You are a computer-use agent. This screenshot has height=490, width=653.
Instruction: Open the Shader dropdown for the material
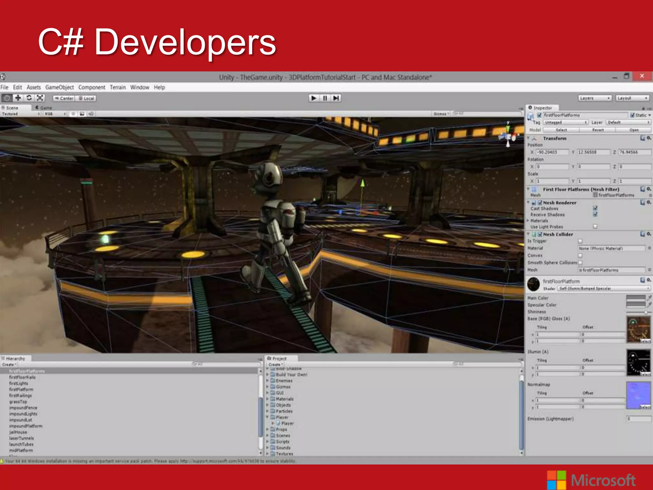click(x=604, y=288)
